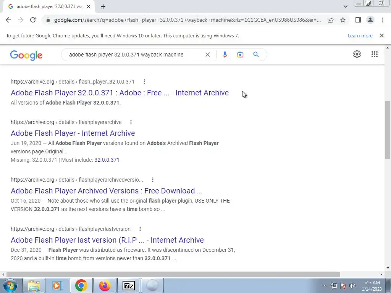Open Chrome side panel
The width and height of the screenshot is (391, 293).
[358, 20]
